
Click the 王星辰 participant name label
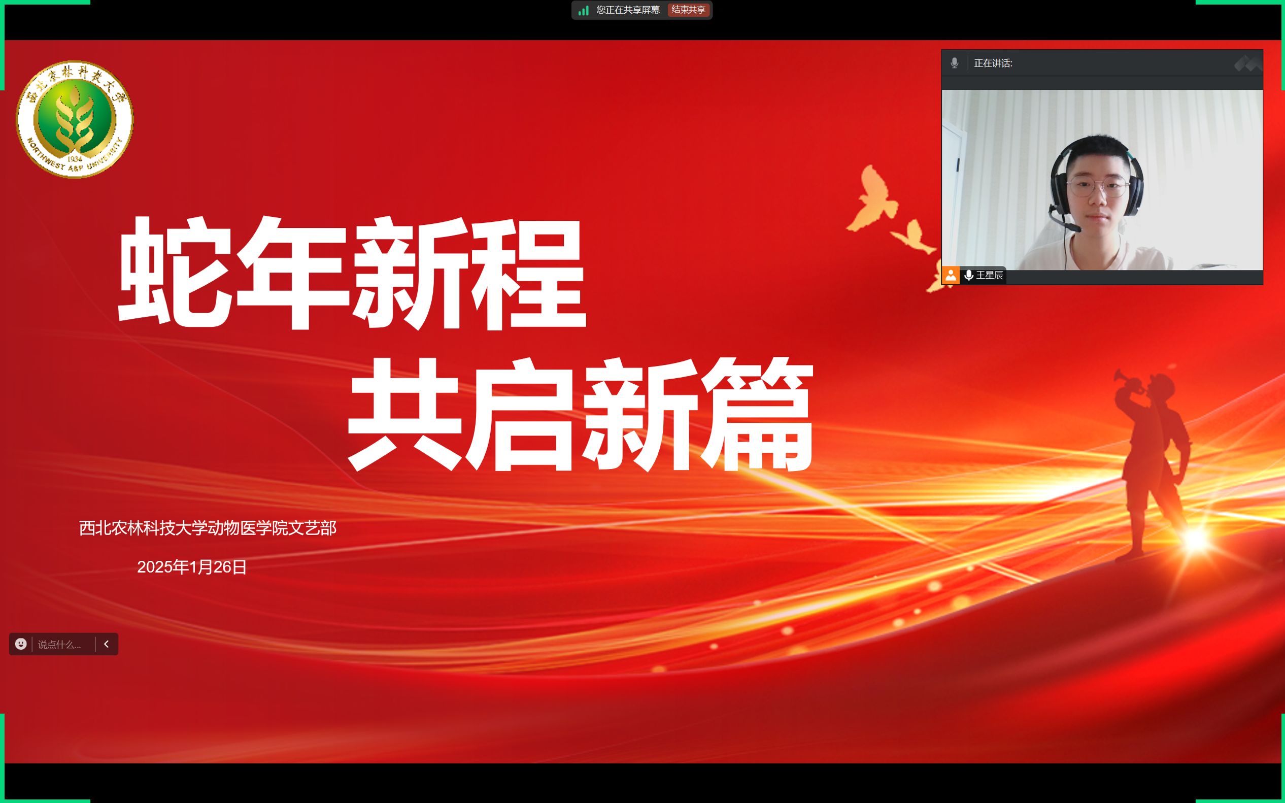point(990,275)
